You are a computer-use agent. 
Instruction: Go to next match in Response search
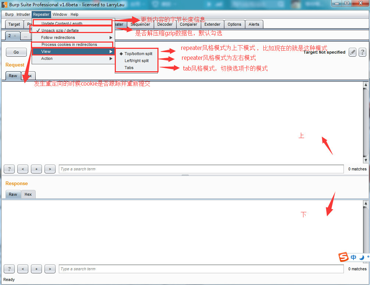(x=50, y=269)
